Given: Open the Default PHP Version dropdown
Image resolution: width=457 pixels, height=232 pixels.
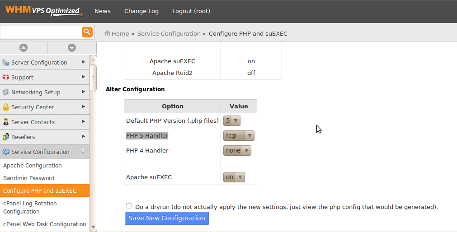Looking at the screenshot, I should click(232, 121).
